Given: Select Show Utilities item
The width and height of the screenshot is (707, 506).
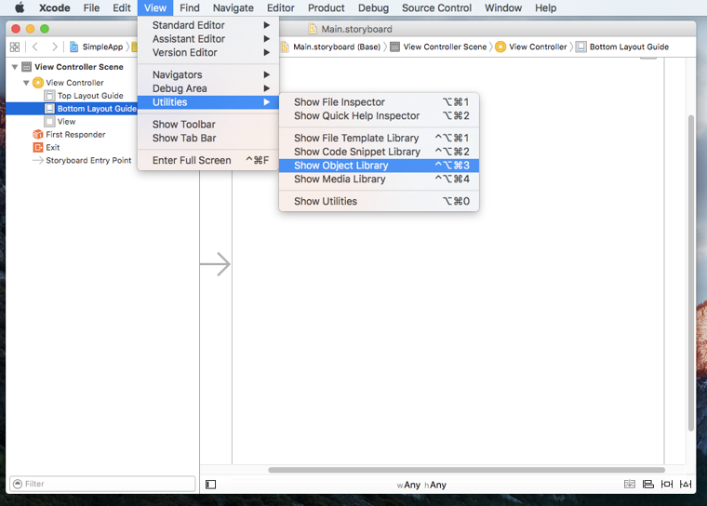Looking at the screenshot, I should (x=379, y=201).
